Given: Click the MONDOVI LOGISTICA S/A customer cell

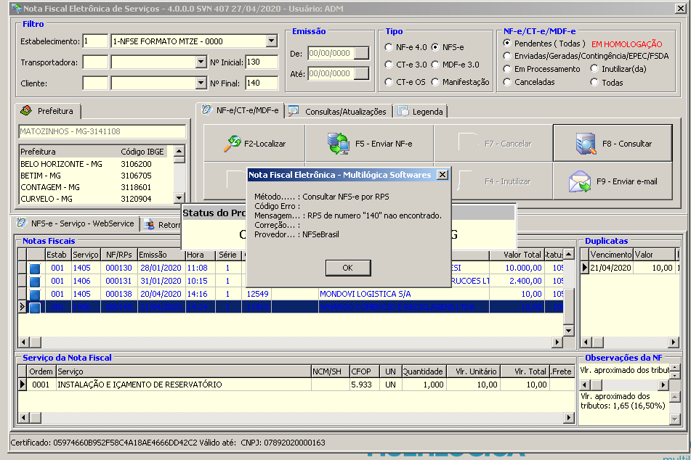Looking at the screenshot, I should [404, 294].
